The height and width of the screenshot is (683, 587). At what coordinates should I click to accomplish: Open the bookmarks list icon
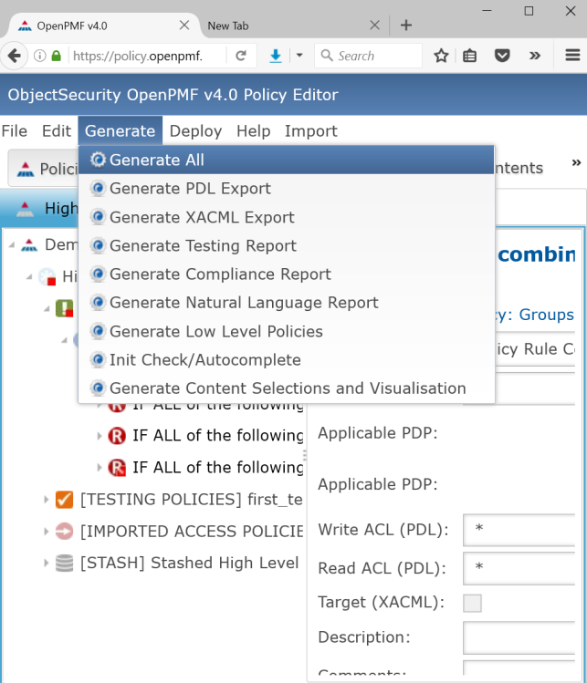click(x=469, y=56)
